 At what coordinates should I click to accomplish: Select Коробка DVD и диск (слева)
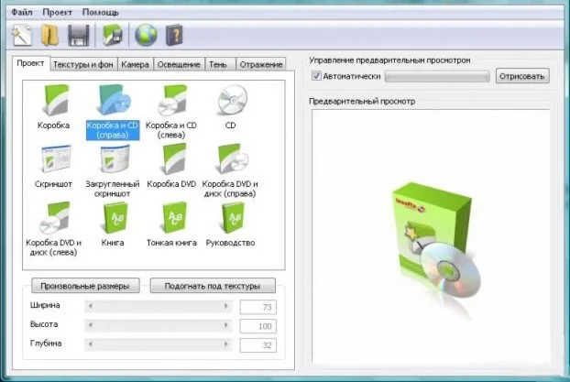tap(53, 229)
